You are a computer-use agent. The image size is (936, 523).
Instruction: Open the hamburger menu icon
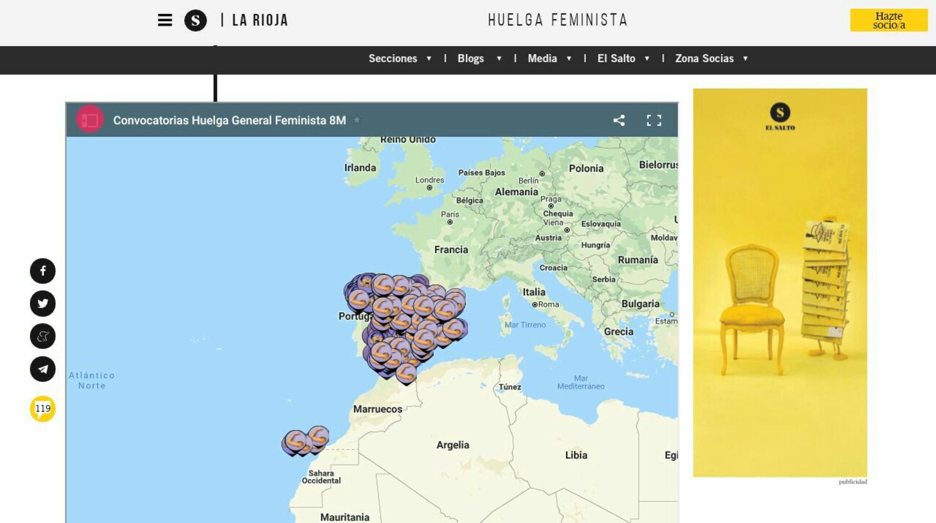click(165, 20)
